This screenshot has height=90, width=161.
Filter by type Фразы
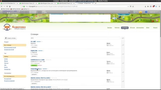pos(6,61)
